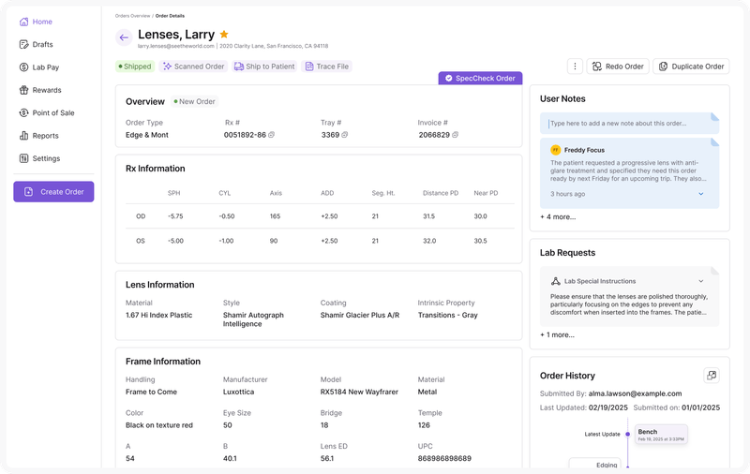
Task: Expand the Freddy Focus note
Action: tap(700, 194)
